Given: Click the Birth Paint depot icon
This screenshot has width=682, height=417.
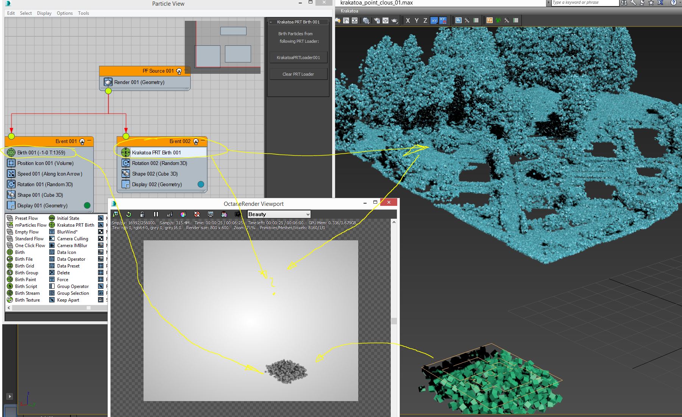Looking at the screenshot, I should [x=10, y=280].
